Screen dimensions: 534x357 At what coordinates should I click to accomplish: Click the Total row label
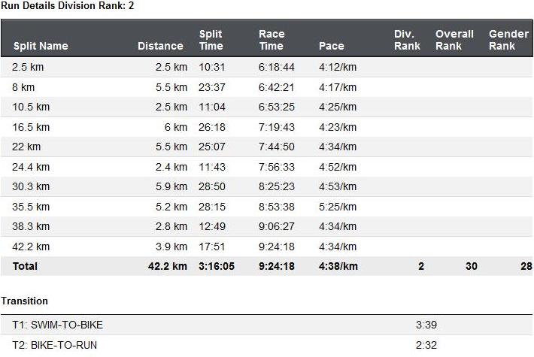pyautogui.click(x=25, y=266)
